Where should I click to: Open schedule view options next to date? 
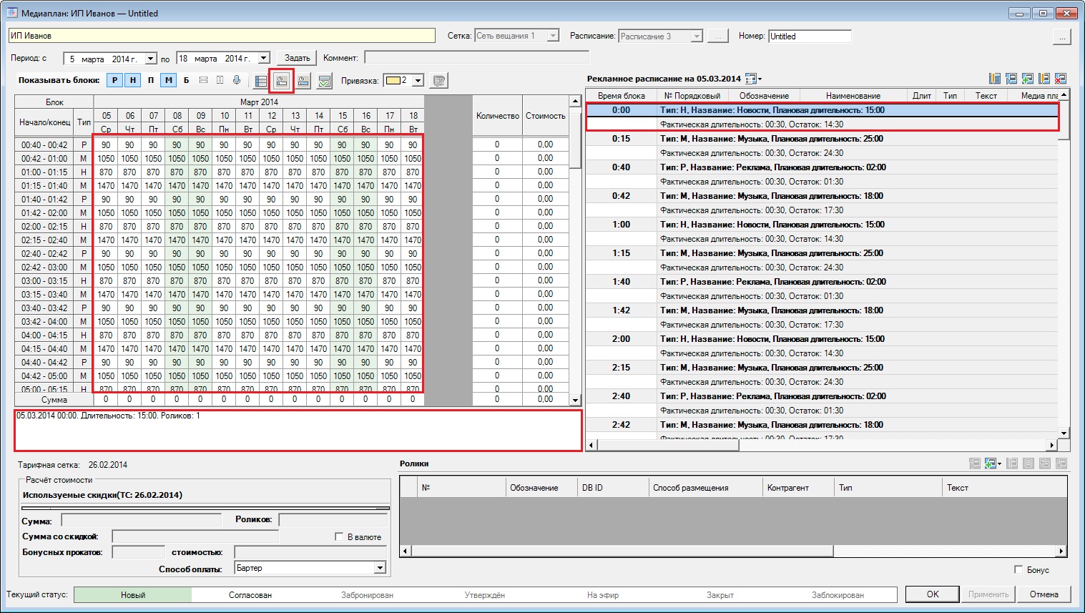pos(753,79)
